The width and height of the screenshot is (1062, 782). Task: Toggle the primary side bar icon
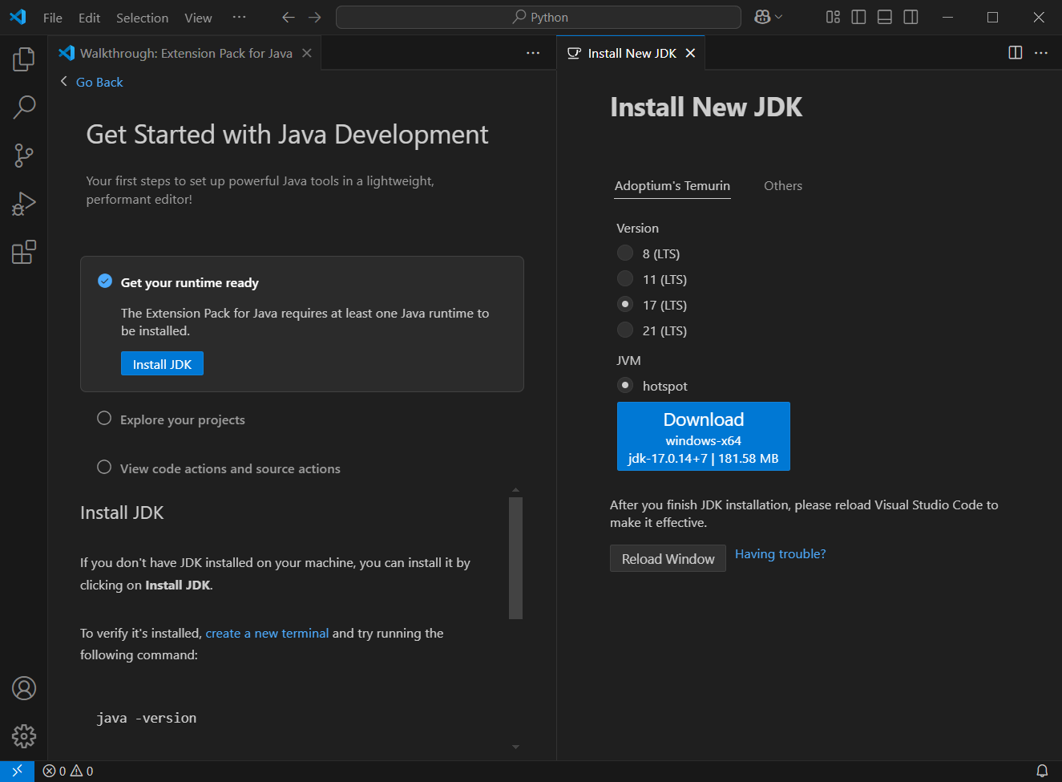858,17
